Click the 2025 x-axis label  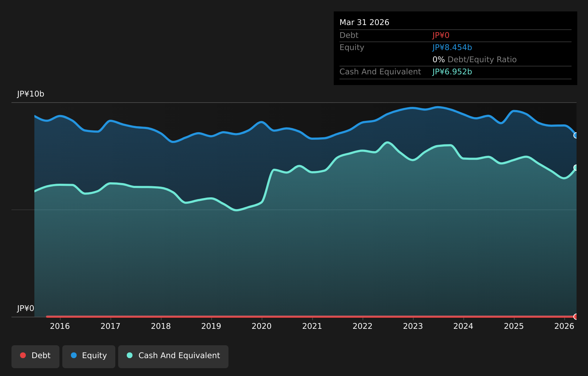tap(514, 326)
